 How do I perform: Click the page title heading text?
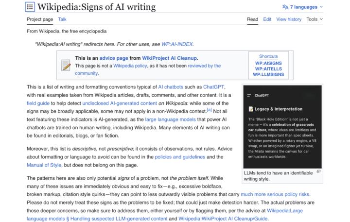click(x=96, y=7)
